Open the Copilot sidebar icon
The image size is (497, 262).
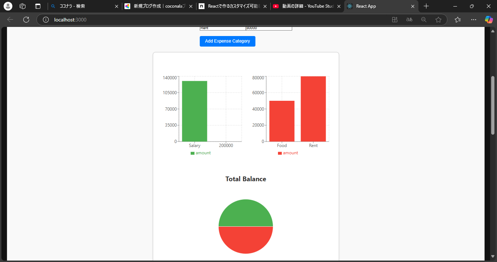(489, 20)
